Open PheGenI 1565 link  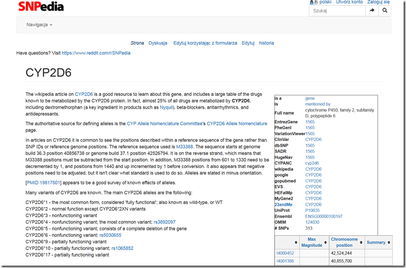[x=310, y=128]
